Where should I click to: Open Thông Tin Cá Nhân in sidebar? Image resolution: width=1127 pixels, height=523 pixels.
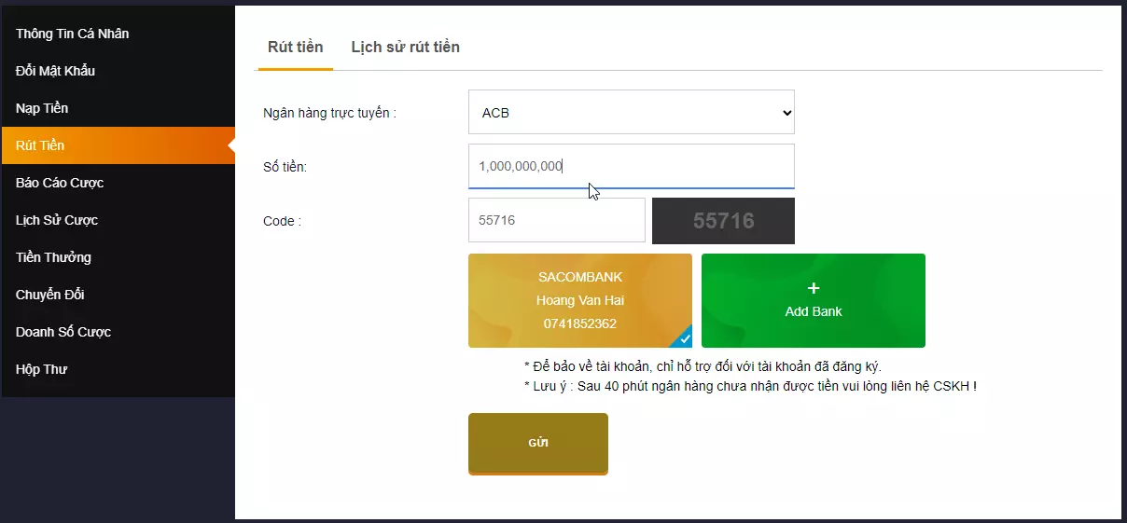[x=73, y=34]
